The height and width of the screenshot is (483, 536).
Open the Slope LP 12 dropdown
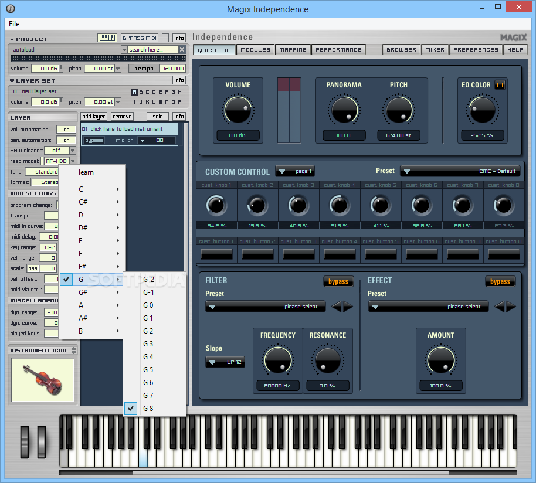click(225, 362)
